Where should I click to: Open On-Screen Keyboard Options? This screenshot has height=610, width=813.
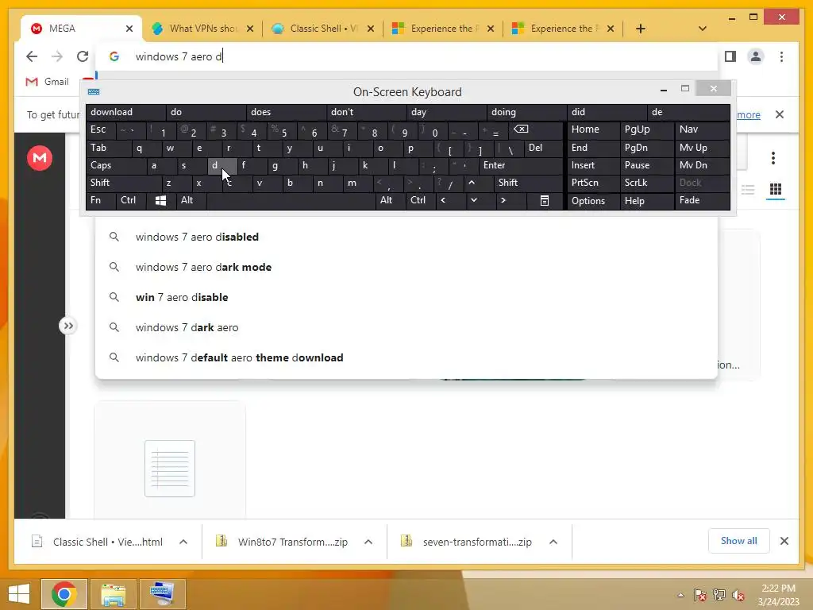[594, 201]
